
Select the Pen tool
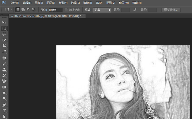[4, 105]
